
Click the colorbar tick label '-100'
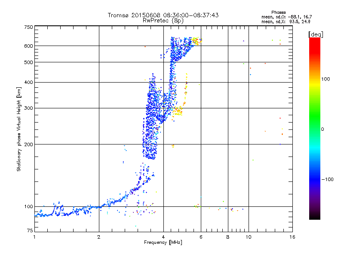pyautogui.click(x=327, y=179)
